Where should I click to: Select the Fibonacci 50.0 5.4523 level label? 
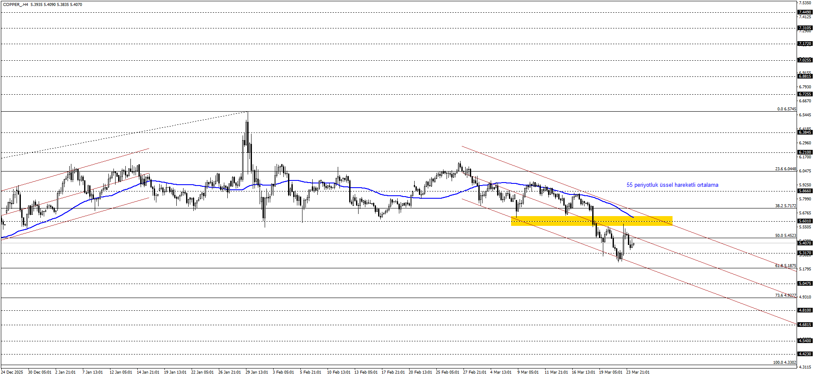pos(785,236)
